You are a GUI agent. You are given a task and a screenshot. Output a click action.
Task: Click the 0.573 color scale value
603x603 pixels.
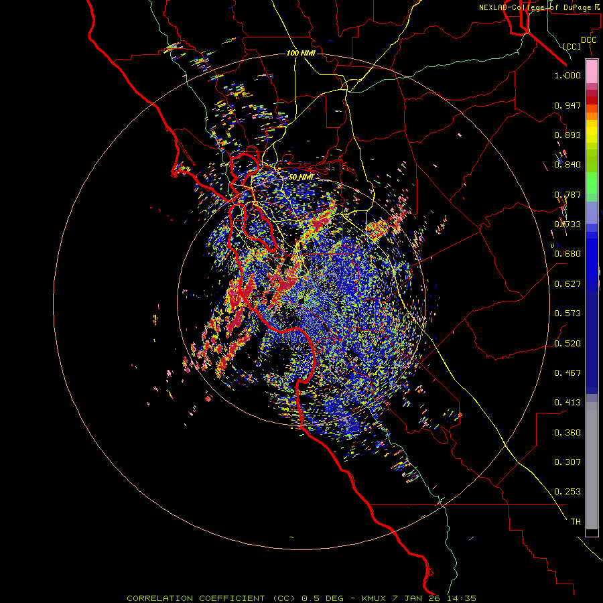tap(567, 314)
